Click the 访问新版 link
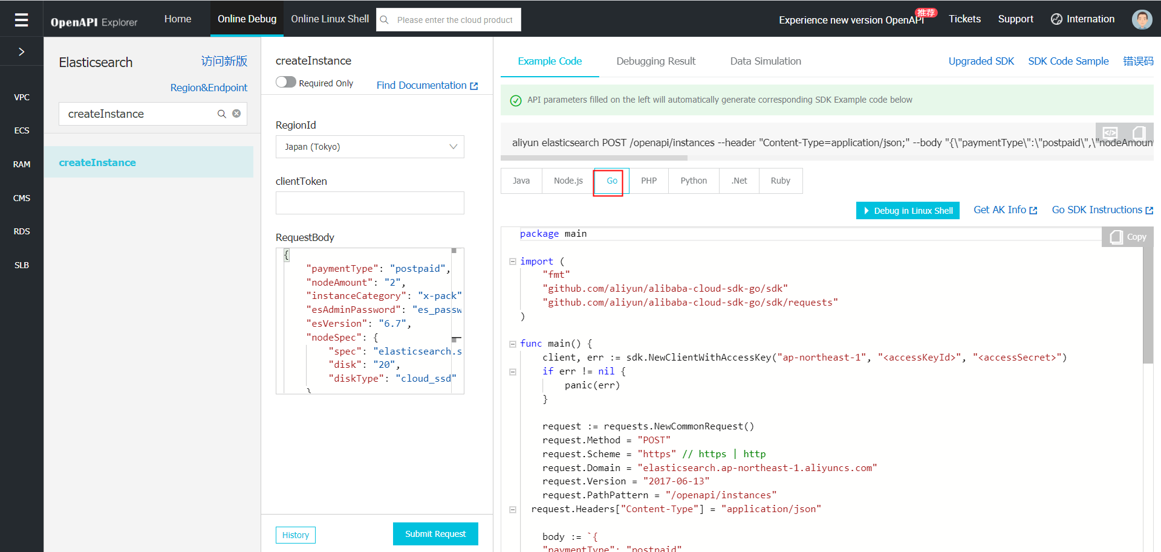 point(224,61)
